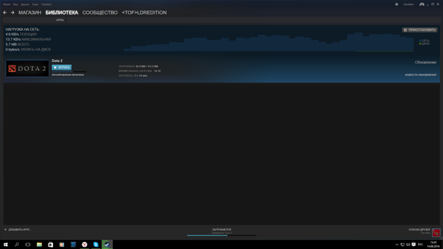The height and width of the screenshot is (249, 443).
Task: Click the Обновление status label
Action: [x=425, y=63]
